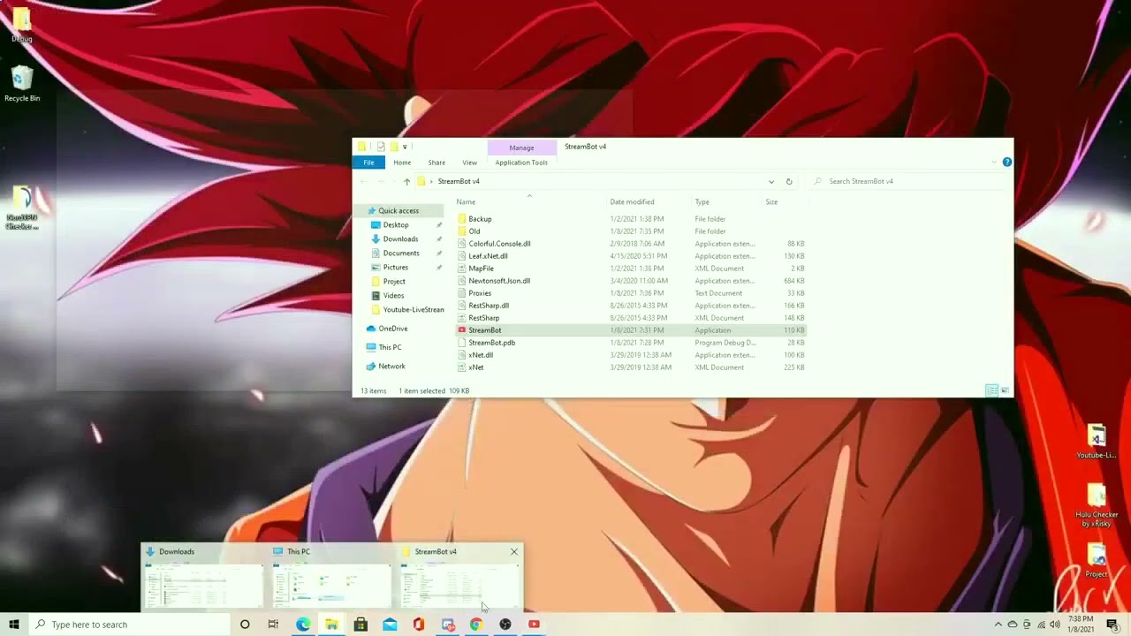Click the File Explorer taskbar icon
This screenshot has width=1131, height=636.
click(331, 625)
